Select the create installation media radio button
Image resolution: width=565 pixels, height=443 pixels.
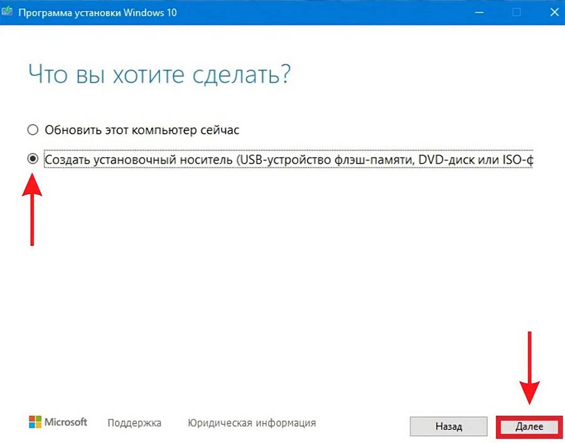coord(33,160)
